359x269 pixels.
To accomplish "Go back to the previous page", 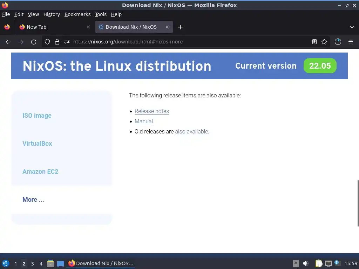I will point(8,42).
